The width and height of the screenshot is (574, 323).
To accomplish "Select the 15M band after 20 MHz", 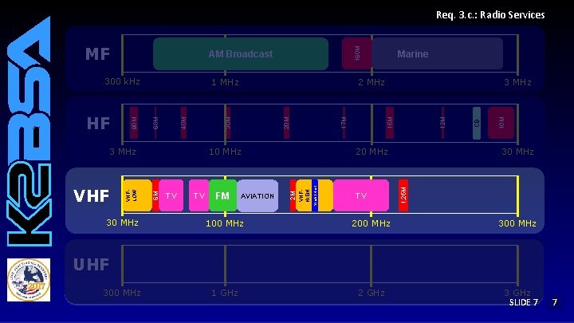I will [x=390, y=123].
